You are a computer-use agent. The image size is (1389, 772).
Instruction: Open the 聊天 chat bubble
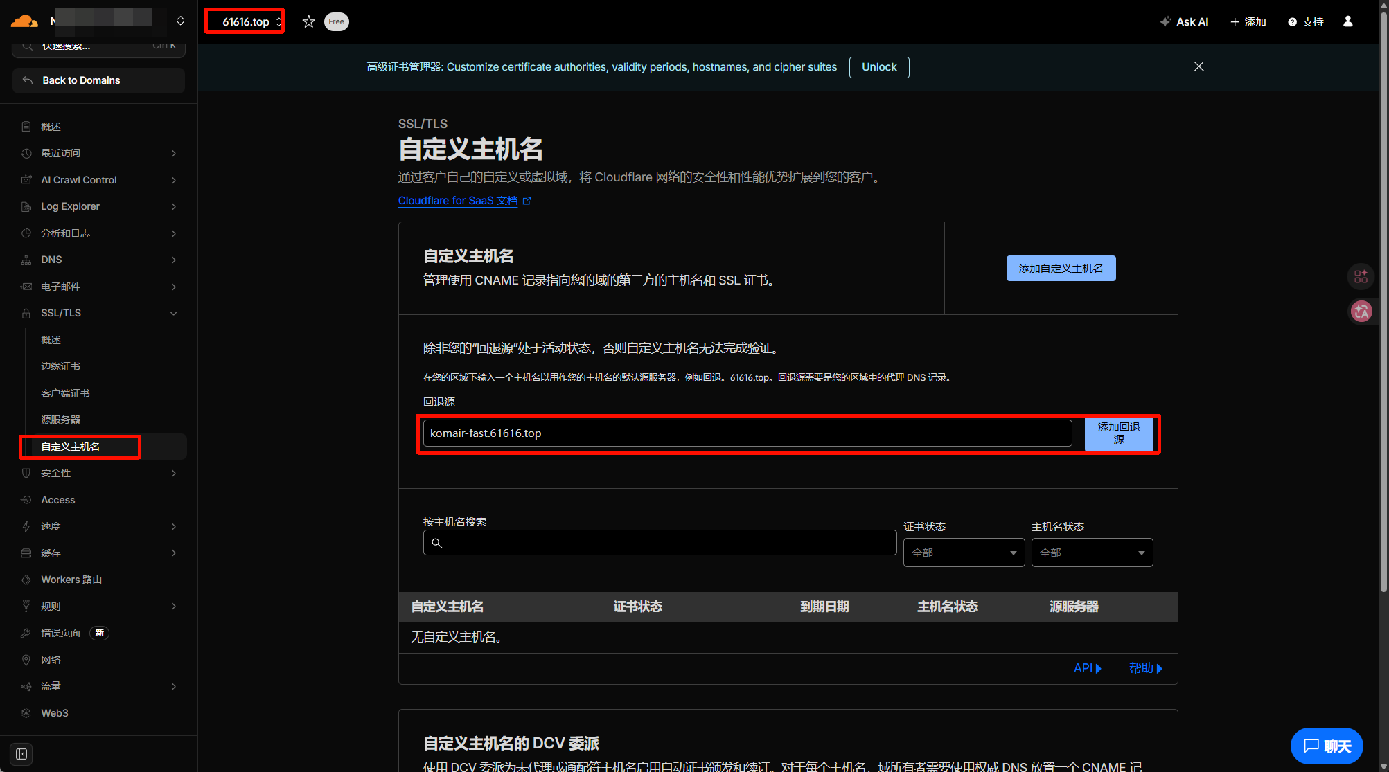(1327, 746)
